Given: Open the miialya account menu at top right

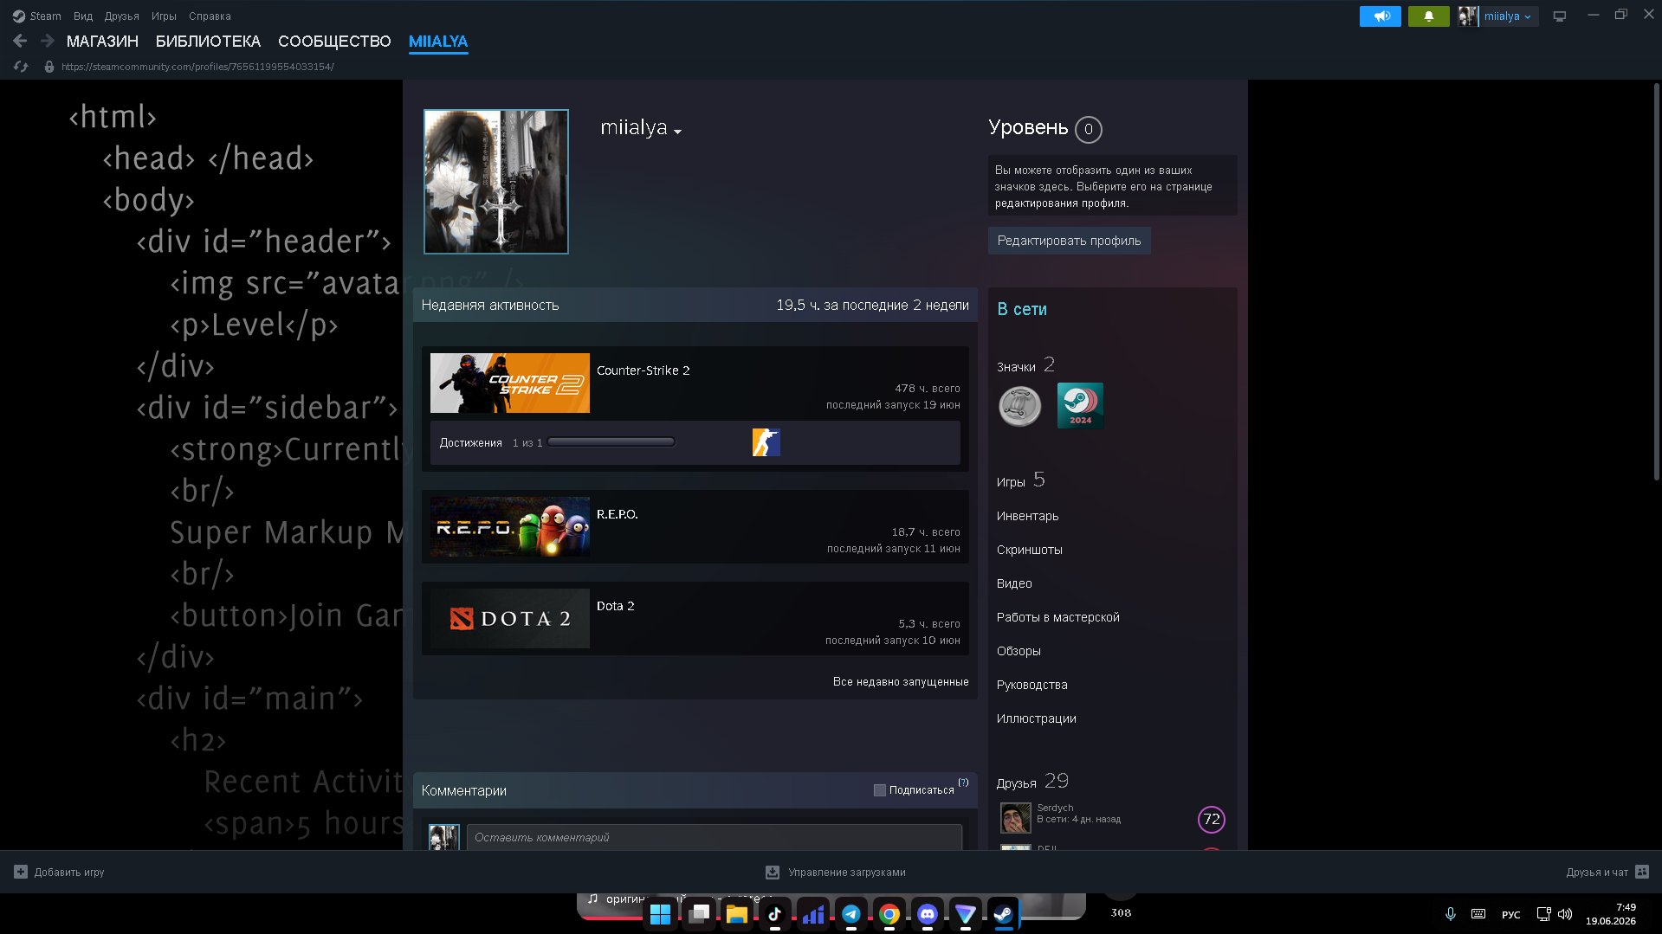Looking at the screenshot, I should [x=1507, y=16].
